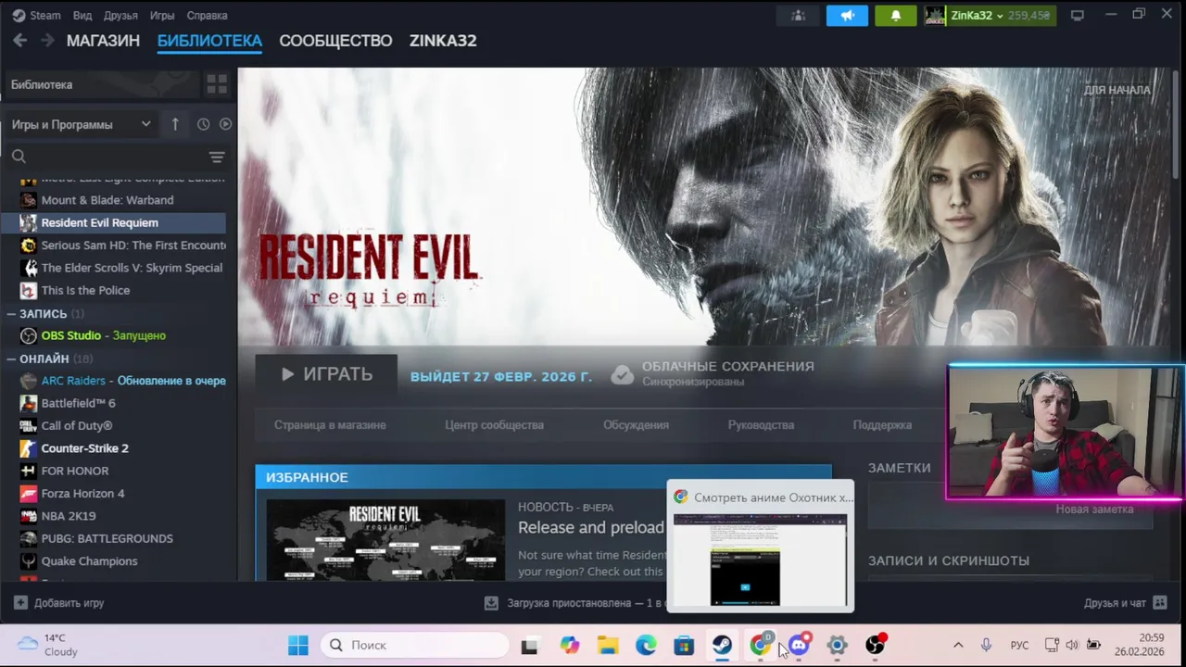Open Microsoft Edge from the taskbar
This screenshot has width=1186, height=667.
646,646
